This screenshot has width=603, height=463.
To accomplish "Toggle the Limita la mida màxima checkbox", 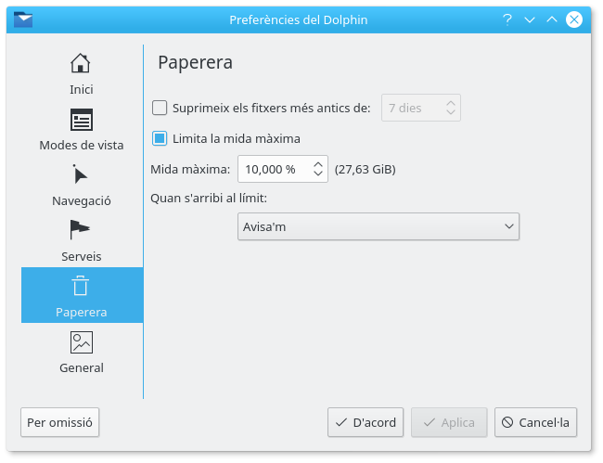I will pyautogui.click(x=160, y=138).
